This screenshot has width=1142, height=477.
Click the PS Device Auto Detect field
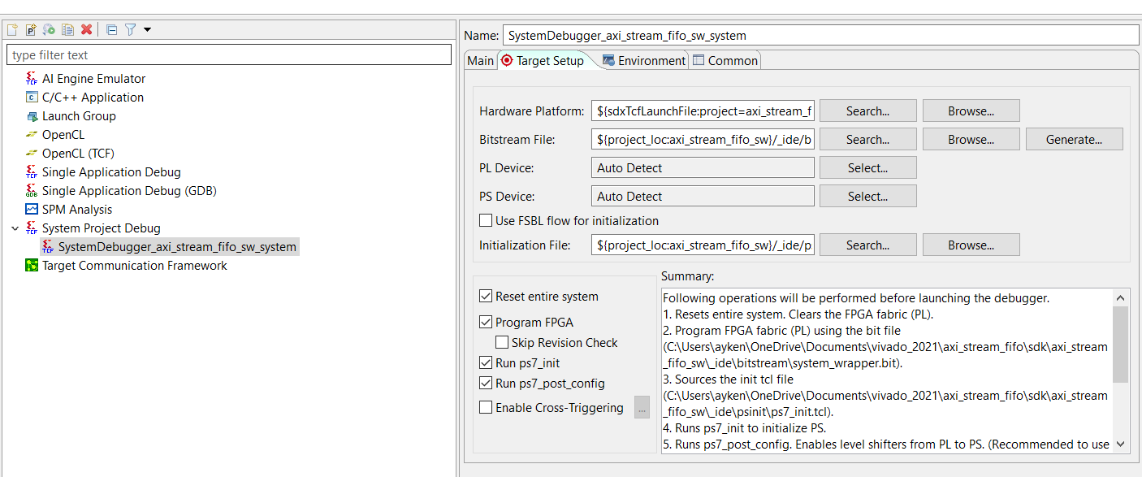[703, 196]
